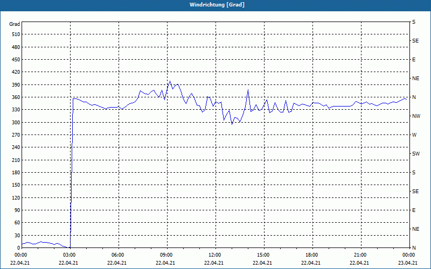Select the NE compass label level with 30
This screenshot has width=431, height=269.
[415, 229]
